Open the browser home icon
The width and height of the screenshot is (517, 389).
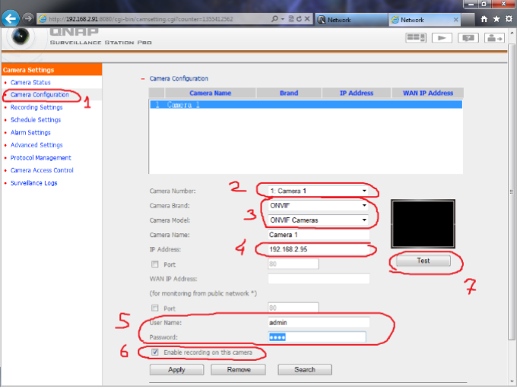pyautogui.click(x=484, y=19)
